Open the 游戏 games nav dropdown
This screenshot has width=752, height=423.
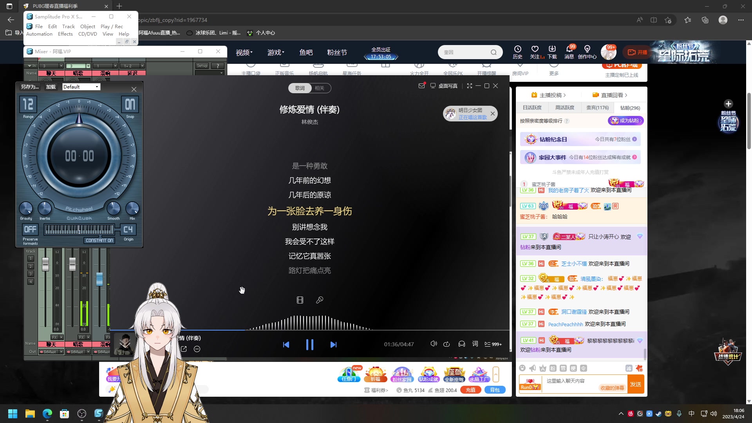point(276,52)
